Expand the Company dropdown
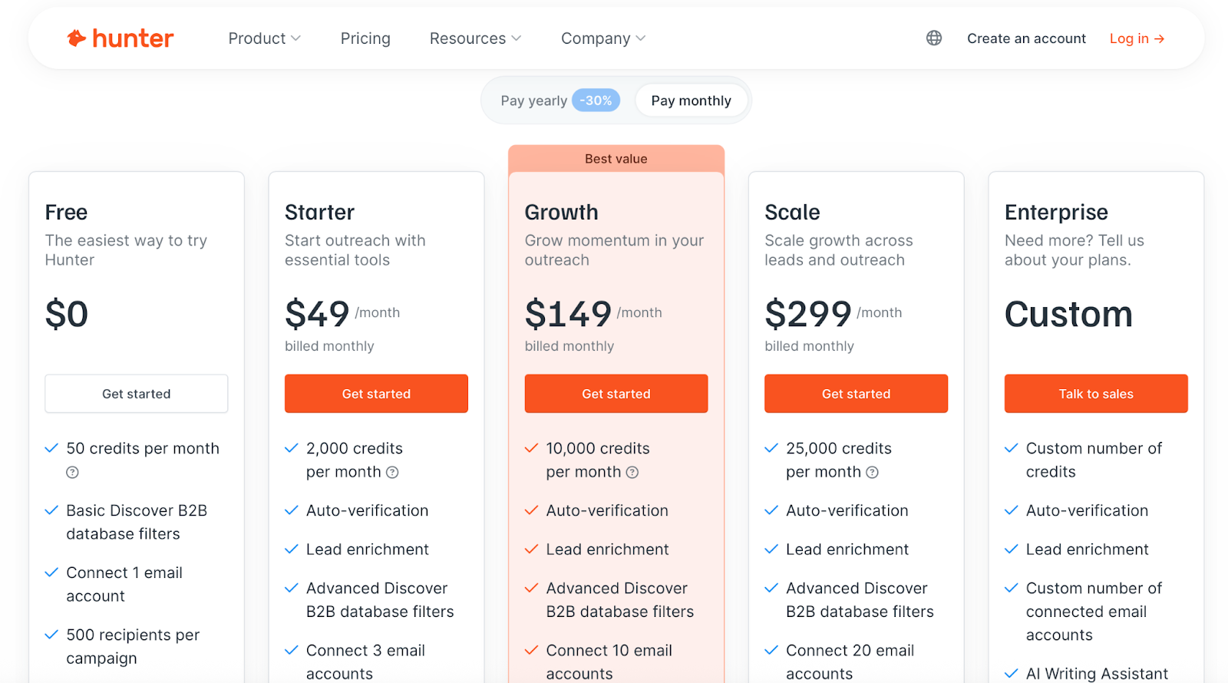 (x=602, y=38)
